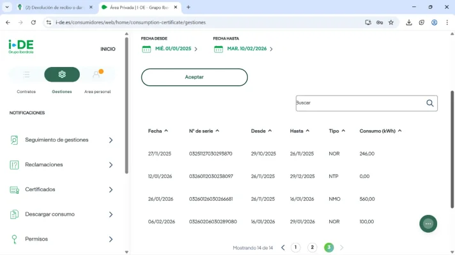
Task: Click the install app icon in address bar
Action: [x=368, y=22]
